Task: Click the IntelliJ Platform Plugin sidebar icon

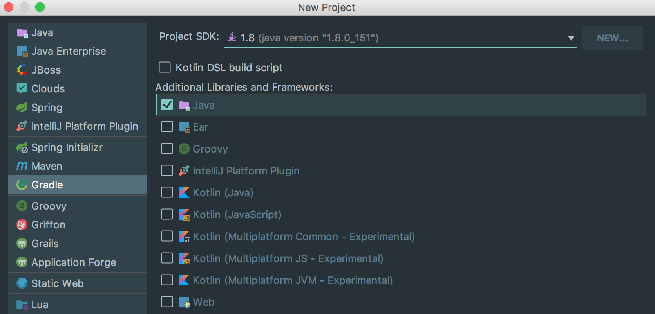Action: (22, 126)
